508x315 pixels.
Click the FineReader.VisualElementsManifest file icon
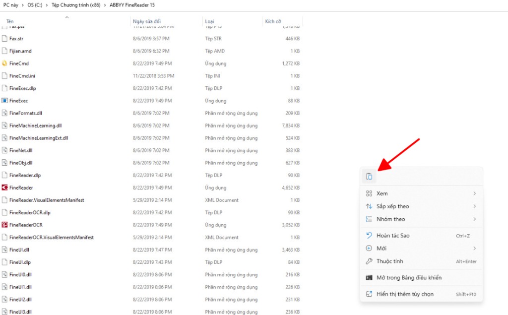tap(4, 200)
